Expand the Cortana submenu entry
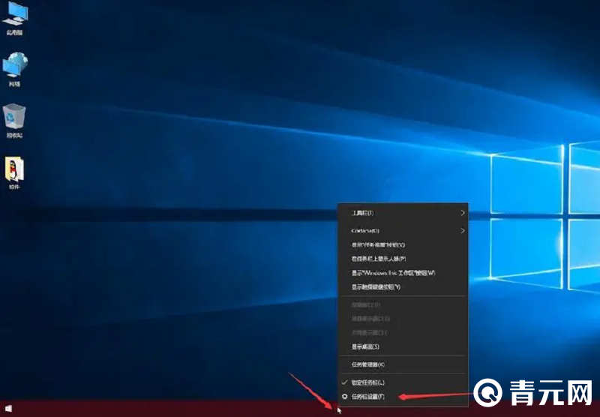This screenshot has height=417, width=600. pos(403,231)
